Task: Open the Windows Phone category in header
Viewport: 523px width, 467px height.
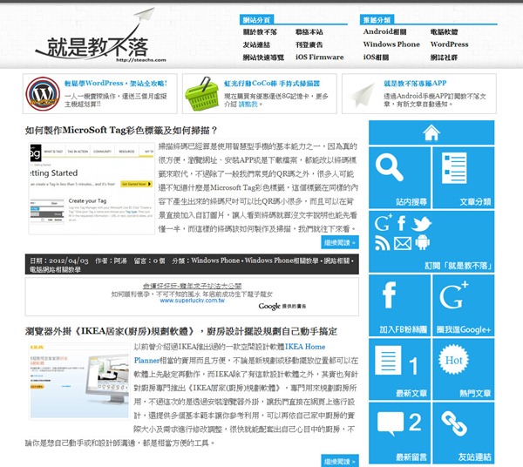Action: [391, 44]
